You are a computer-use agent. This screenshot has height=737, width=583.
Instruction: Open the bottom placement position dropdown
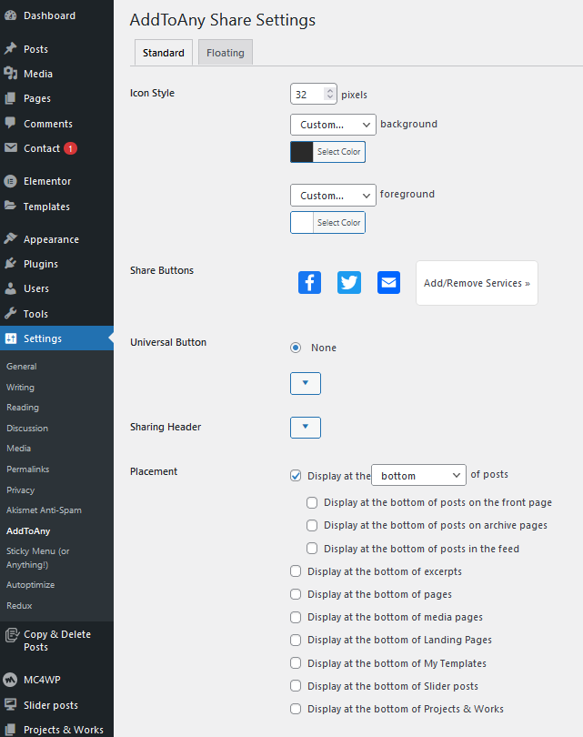(x=418, y=475)
